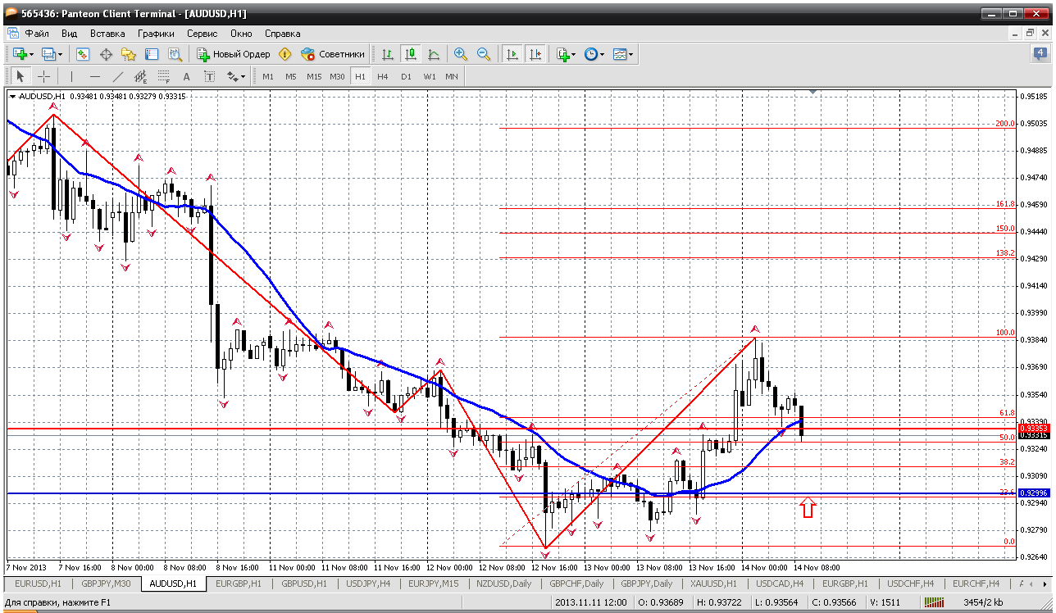
Task: Select the text label tool
Action: pos(209,76)
